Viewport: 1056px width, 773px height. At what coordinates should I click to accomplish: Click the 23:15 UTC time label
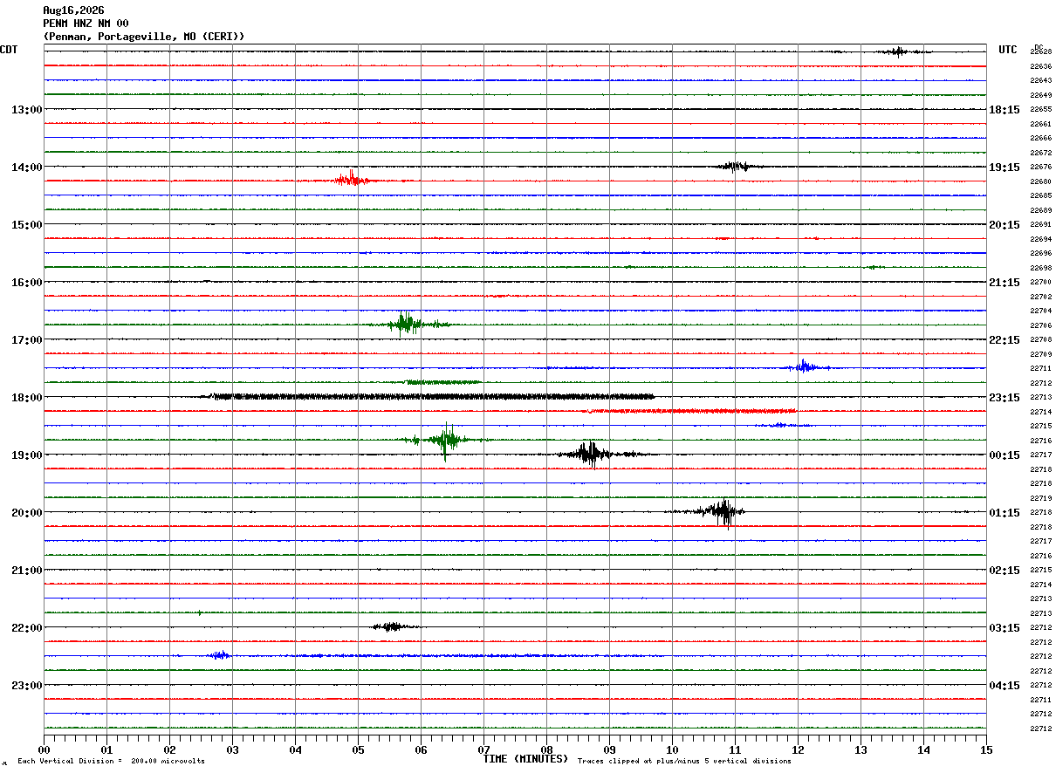pos(1005,398)
